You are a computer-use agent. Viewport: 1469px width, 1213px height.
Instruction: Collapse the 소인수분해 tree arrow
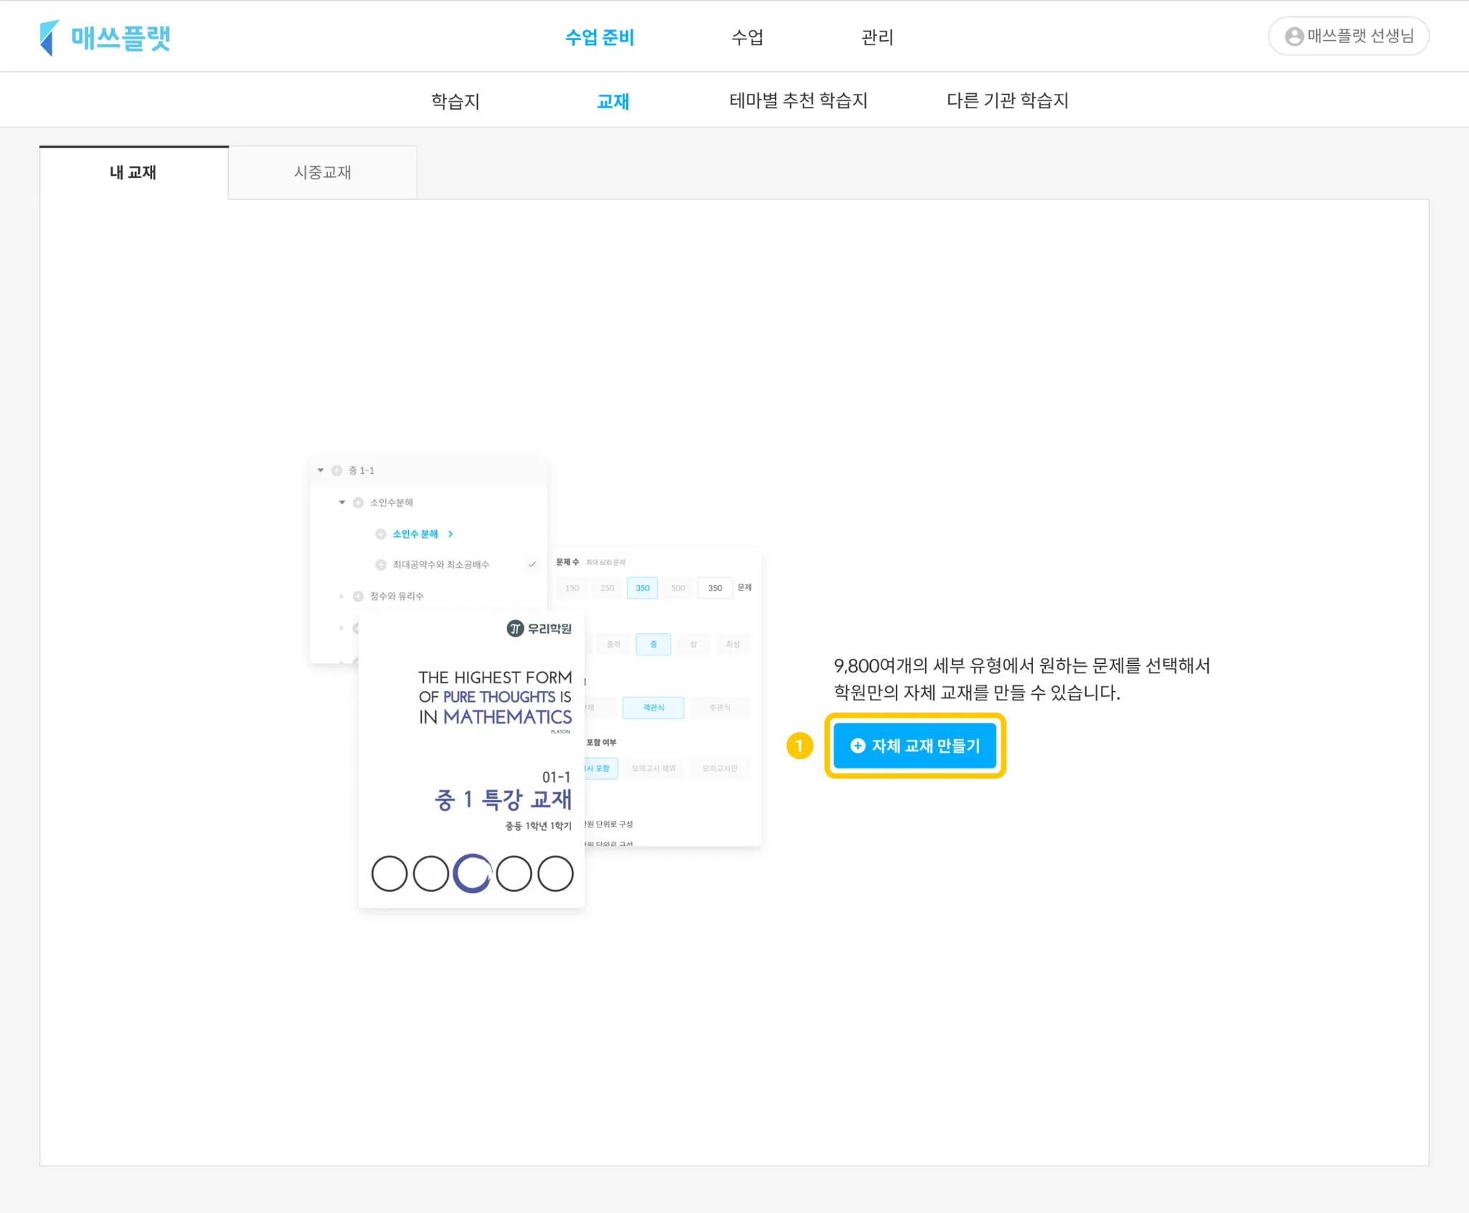click(342, 503)
